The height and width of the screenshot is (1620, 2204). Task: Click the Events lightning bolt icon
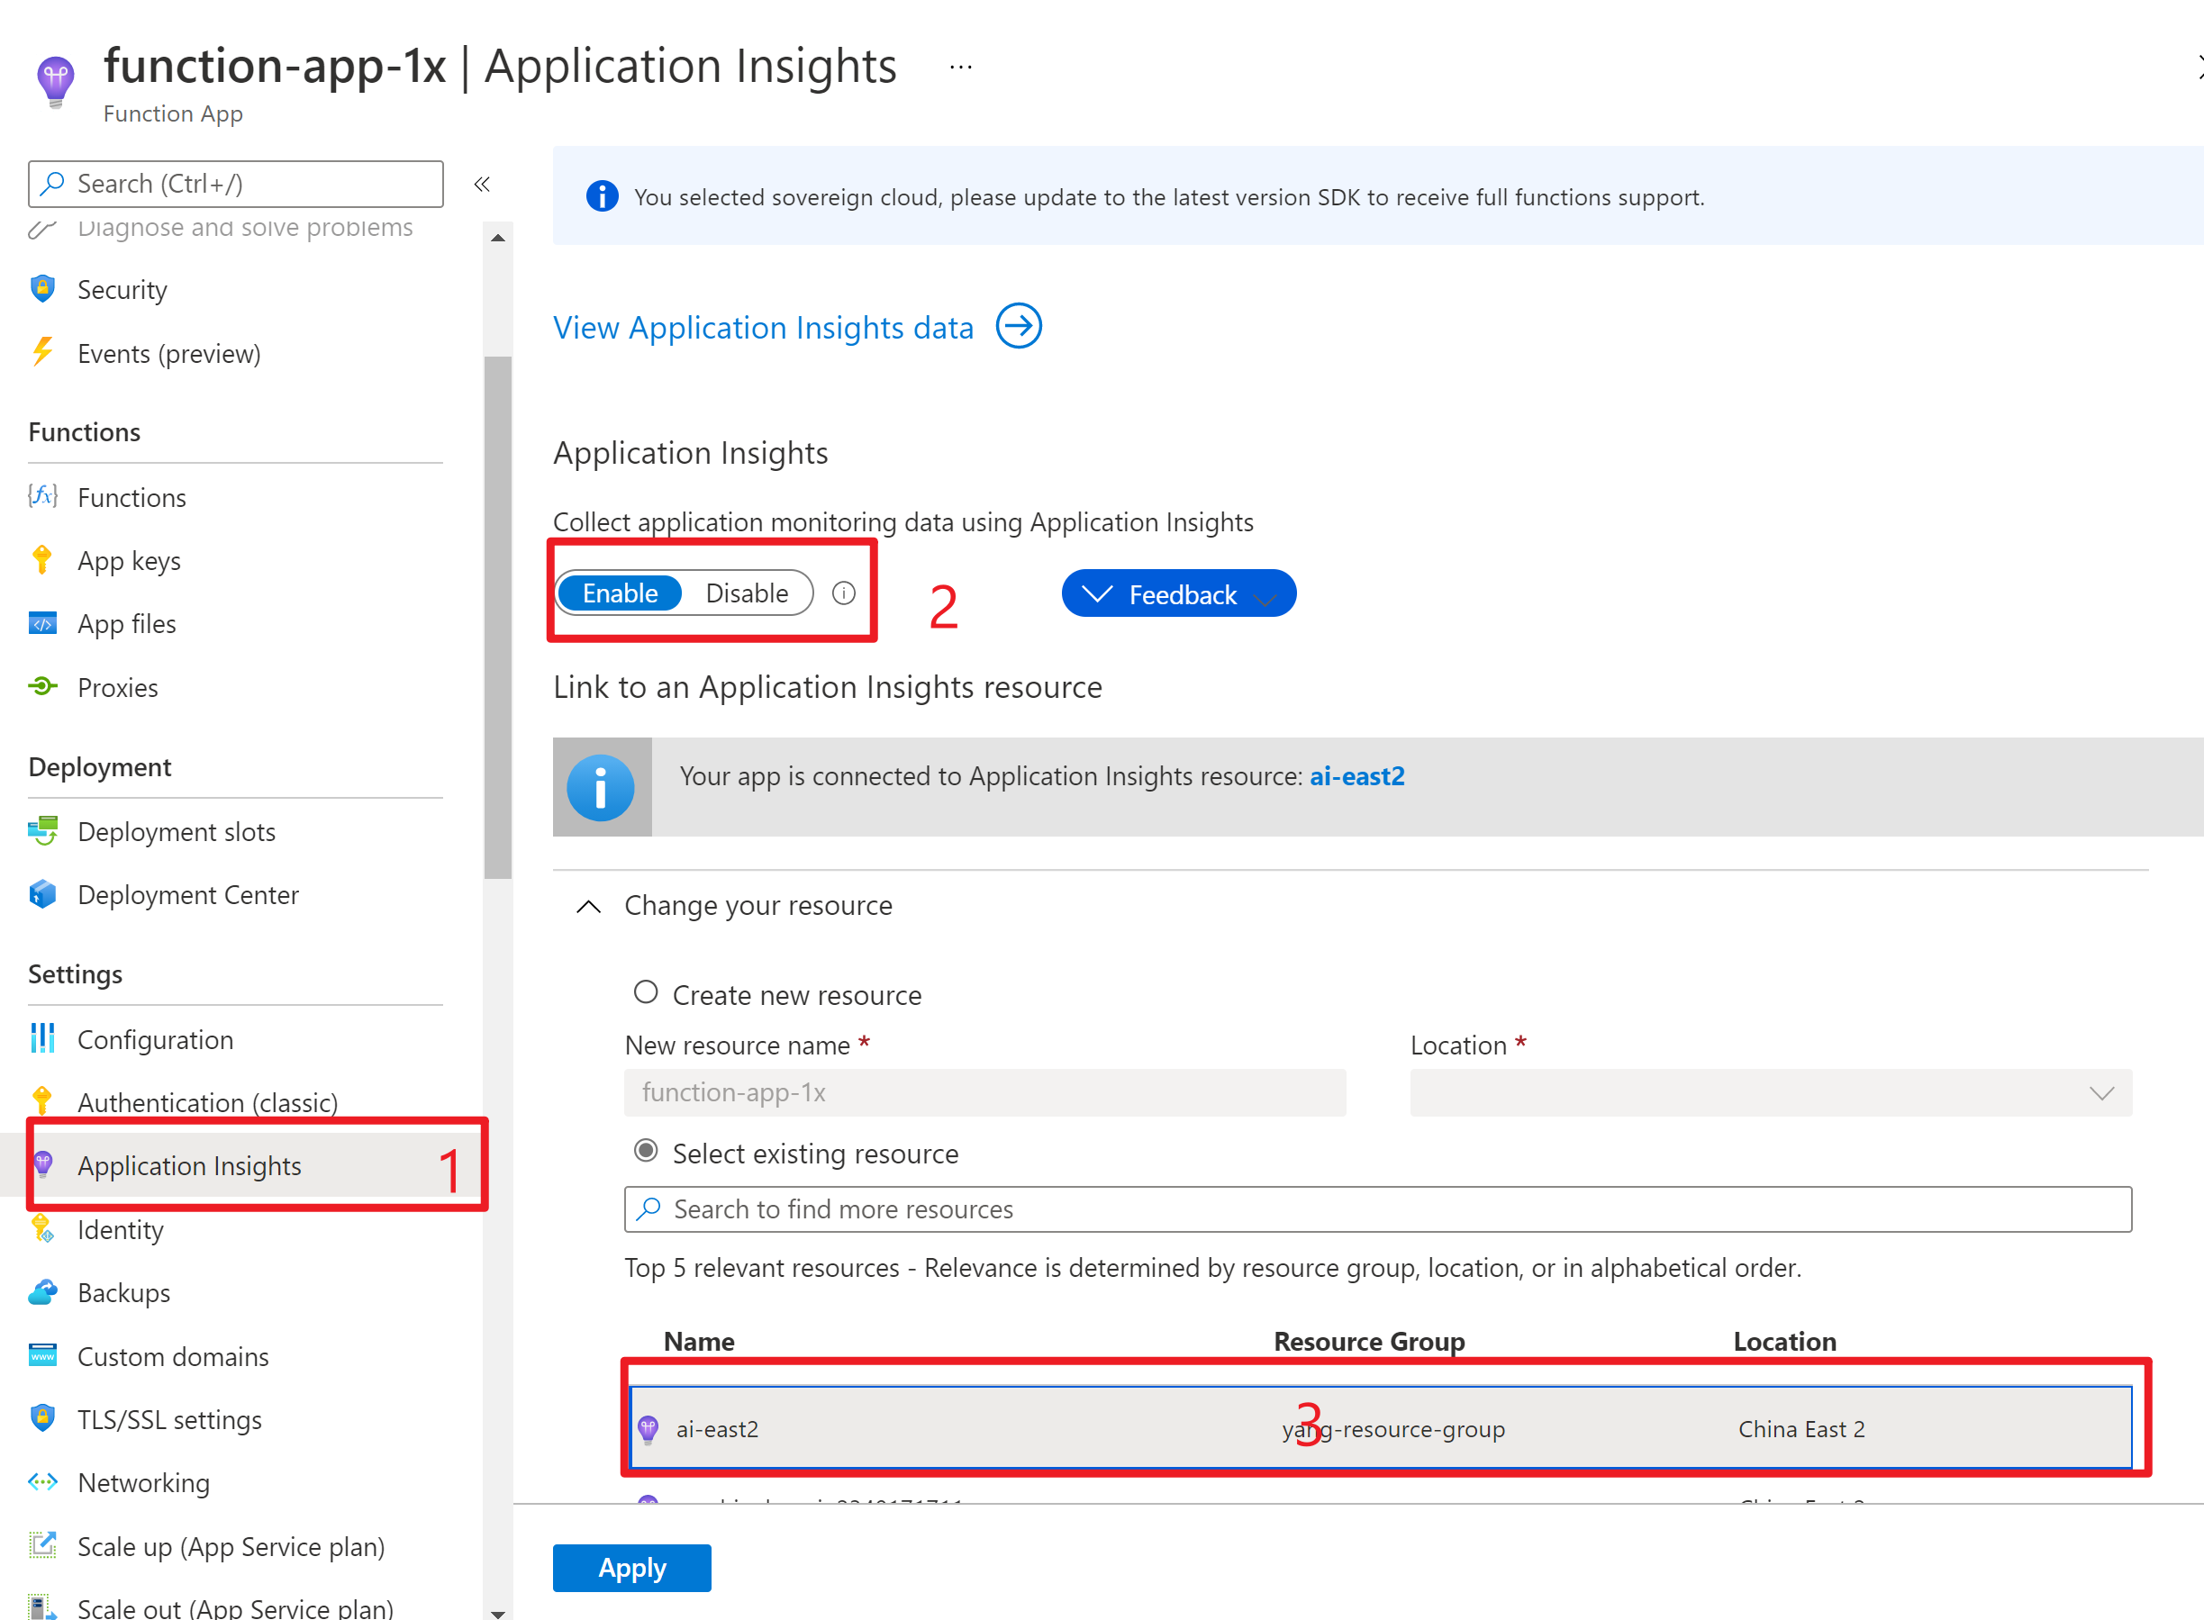click(42, 352)
